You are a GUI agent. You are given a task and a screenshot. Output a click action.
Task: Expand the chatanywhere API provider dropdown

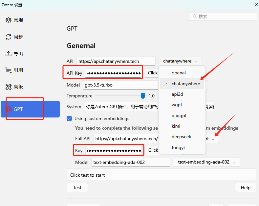click(180, 61)
